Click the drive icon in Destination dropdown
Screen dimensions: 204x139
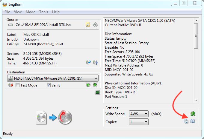10,78
